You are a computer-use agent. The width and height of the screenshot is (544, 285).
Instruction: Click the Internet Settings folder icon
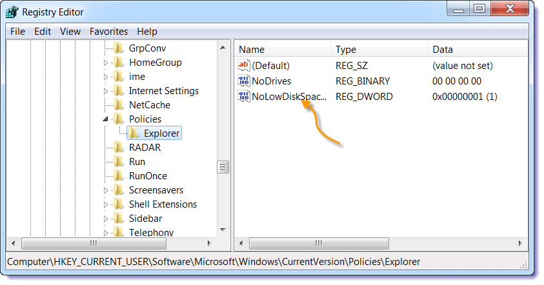click(119, 91)
